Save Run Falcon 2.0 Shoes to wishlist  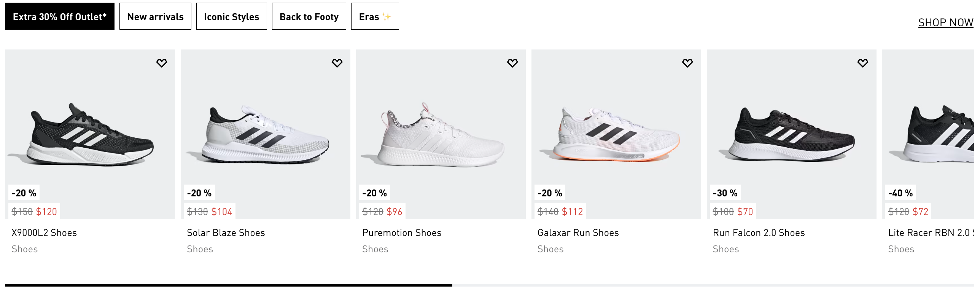point(863,63)
